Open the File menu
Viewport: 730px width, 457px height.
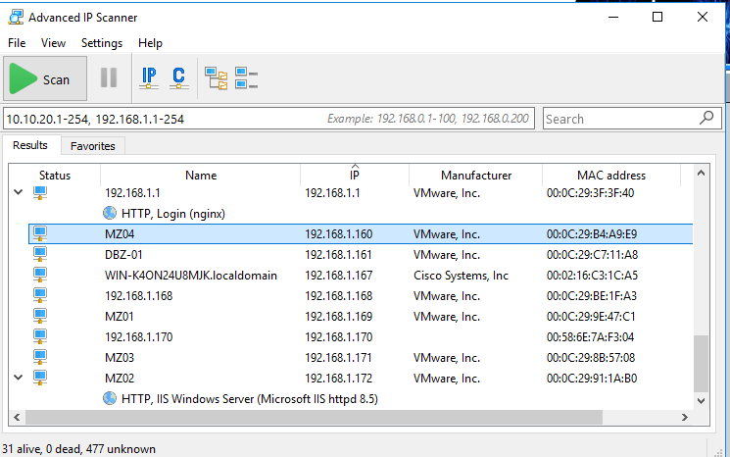click(17, 43)
